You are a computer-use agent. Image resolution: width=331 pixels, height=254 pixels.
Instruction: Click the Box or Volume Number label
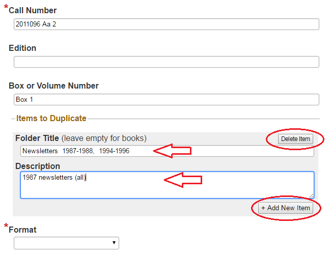click(x=53, y=86)
